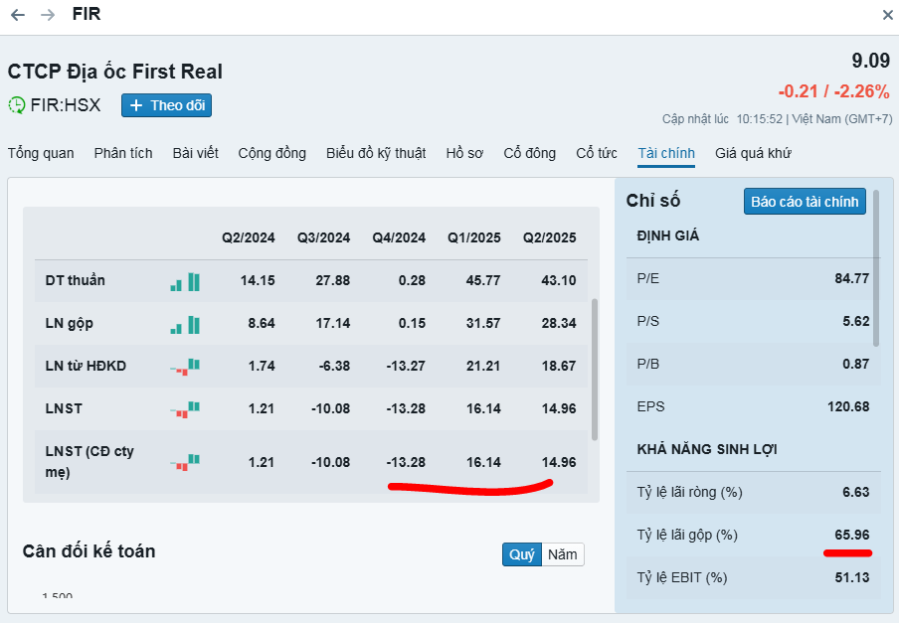Open the Cổ tức tab
The width and height of the screenshot is (899, 623).
(x=597, y=153)
